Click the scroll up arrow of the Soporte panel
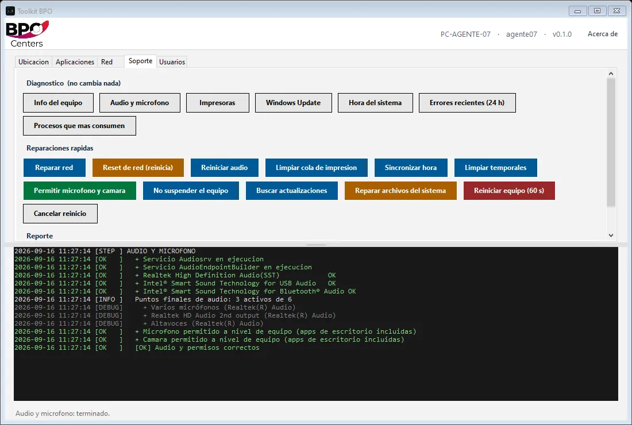The height and width of the screenshot is (425, 632). point(611,74)
